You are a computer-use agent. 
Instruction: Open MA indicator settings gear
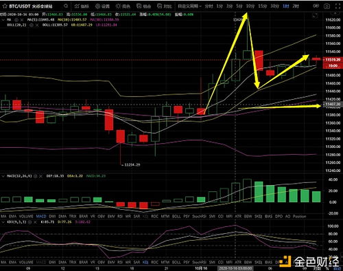coord(16,20)
